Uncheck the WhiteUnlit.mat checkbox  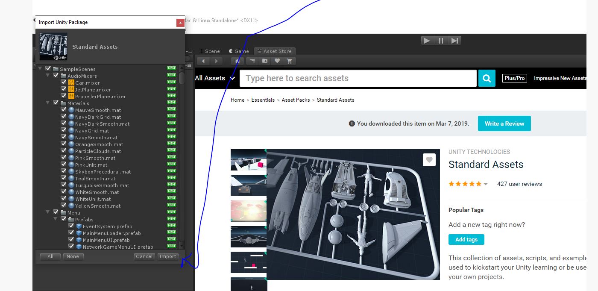coord(64,199)
